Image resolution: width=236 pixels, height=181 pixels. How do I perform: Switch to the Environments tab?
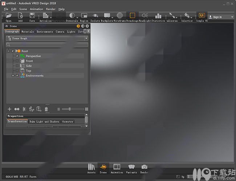(x=45, y=32)
